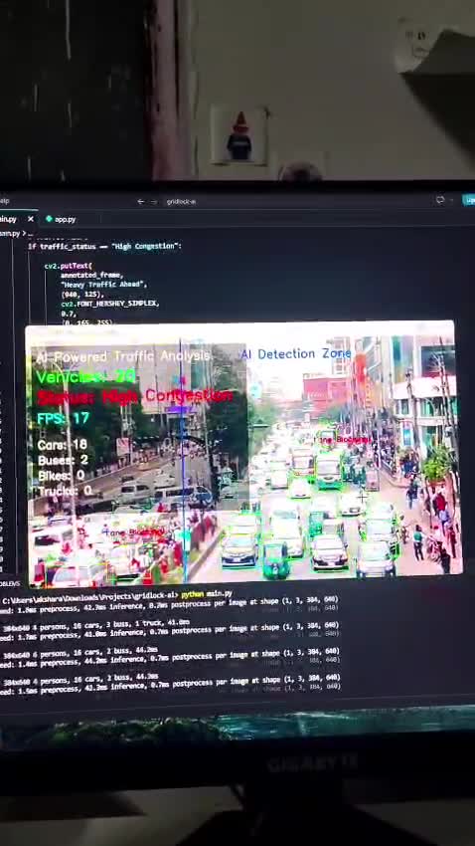Open the gridlock-ai command center search box

(x=181, y=202)
